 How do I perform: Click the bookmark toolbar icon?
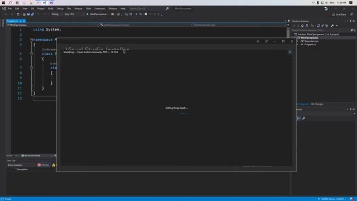click(x=146, y=14)
